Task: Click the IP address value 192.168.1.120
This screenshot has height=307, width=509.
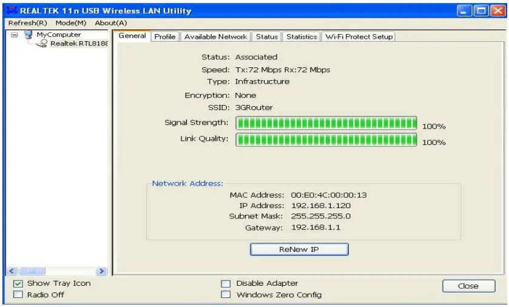Action: pos(321,206)
